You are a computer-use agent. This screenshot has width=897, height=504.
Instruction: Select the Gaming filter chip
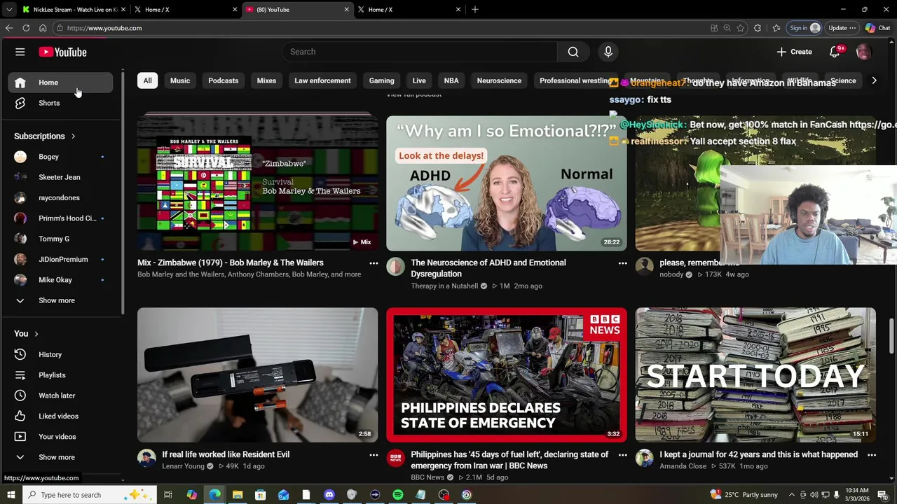tap(382, 80)
